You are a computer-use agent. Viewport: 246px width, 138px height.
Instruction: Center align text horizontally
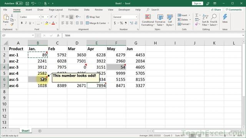click(67, 23)
